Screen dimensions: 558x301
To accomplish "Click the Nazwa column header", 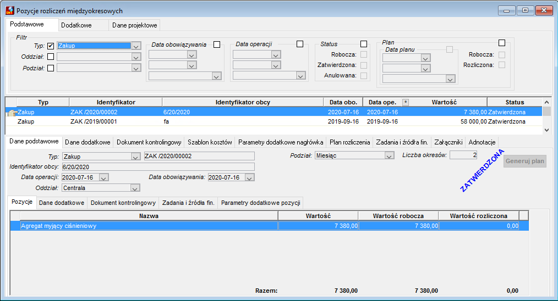I will coord(149,216).
